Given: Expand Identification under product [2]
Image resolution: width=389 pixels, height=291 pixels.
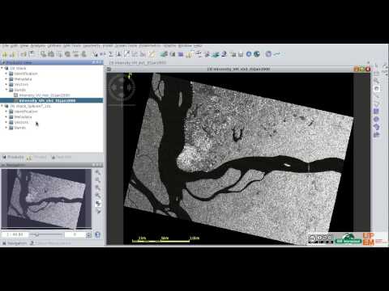Looking at the screenshot, I should (6, 112).
